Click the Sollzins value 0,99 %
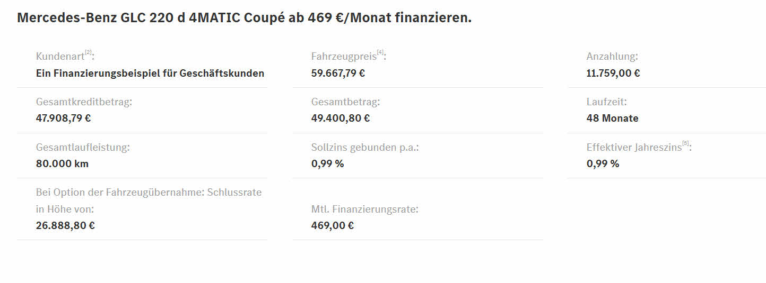The height and width of the screenshot is (283, 766). coord(328,163)
